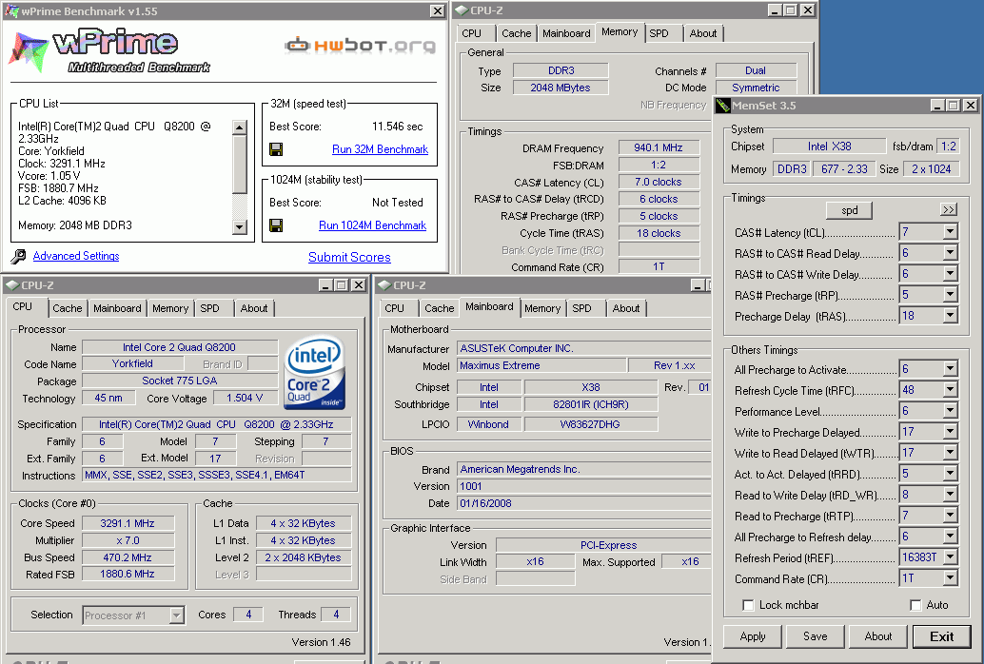The image size is (984, 664).
Task: Click the hwbot.org logo in wPrime
Action: point(360,46)
